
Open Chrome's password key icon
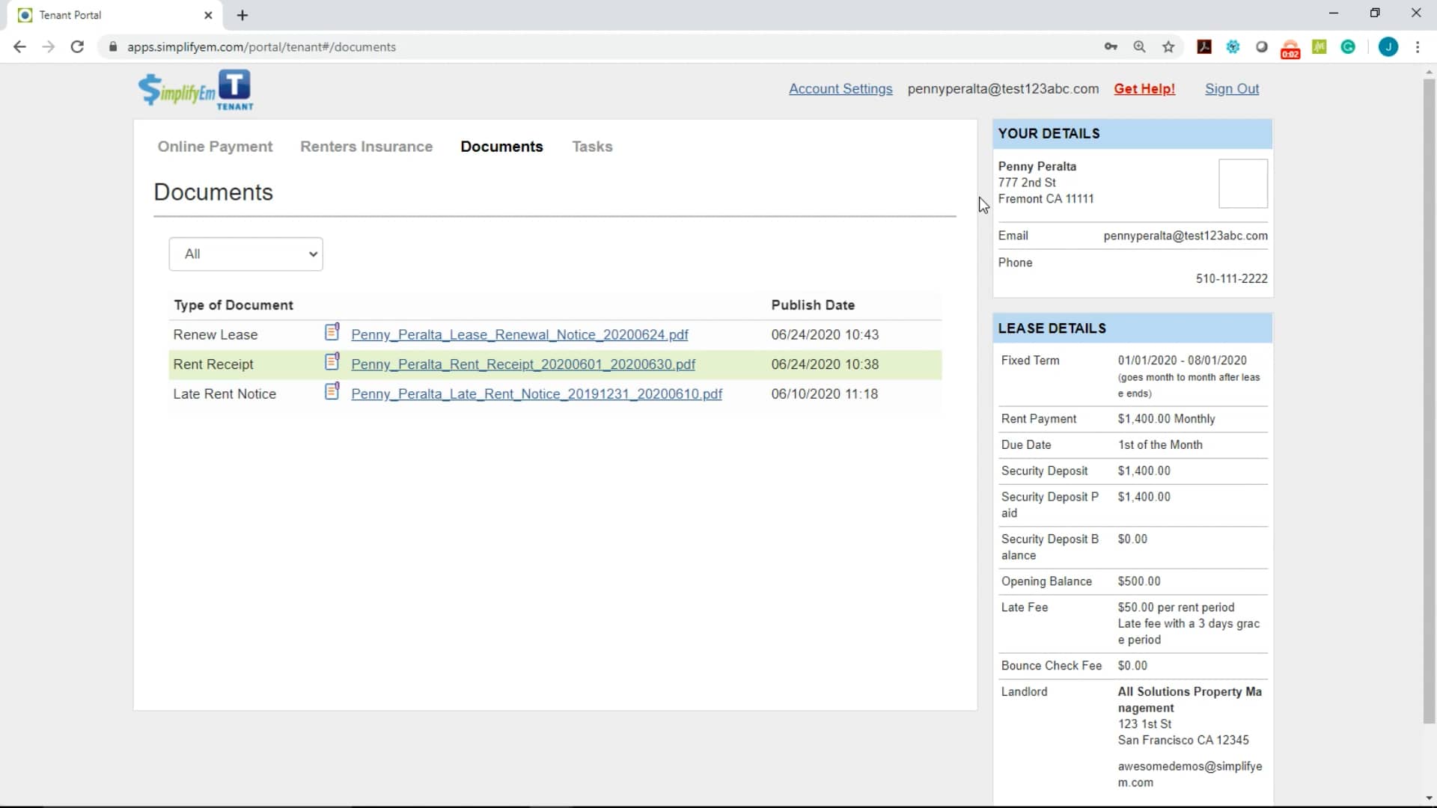click(x=1111, y=46)
